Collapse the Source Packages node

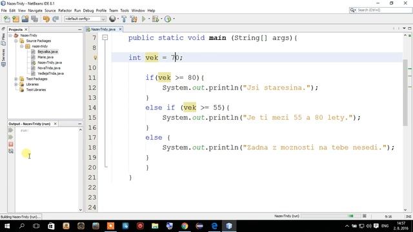(16, 41)
